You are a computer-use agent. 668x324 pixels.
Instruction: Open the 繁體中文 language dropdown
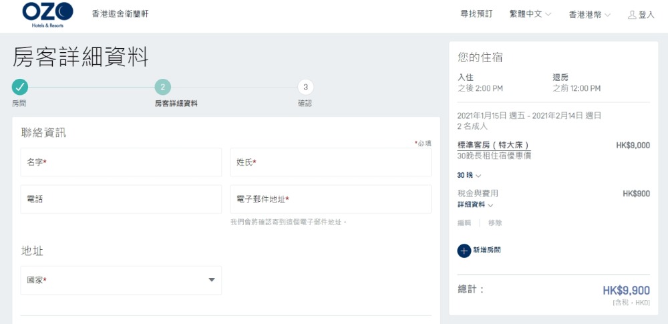[x=530, y=15]
